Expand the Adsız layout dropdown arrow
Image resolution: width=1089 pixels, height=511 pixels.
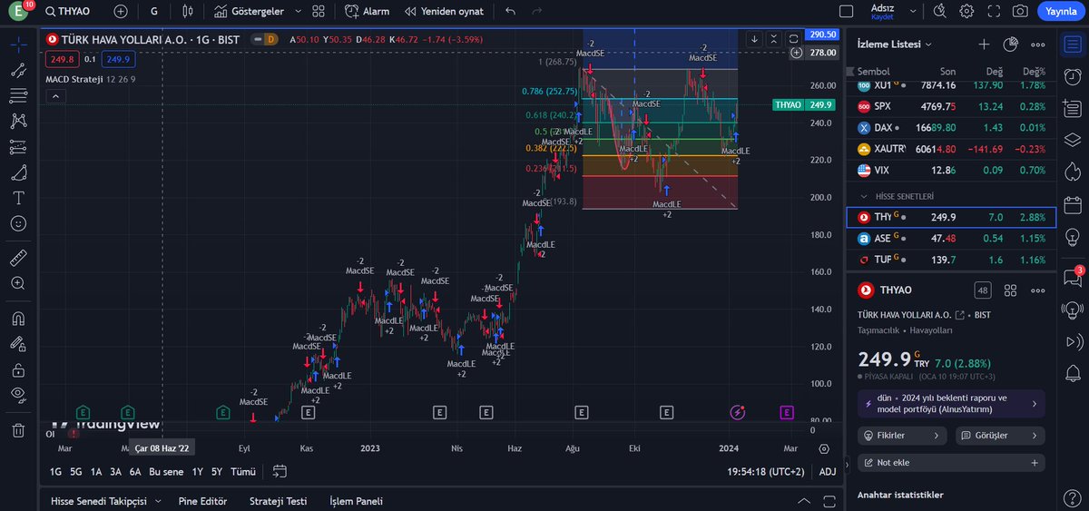click(x=912, y=12)
